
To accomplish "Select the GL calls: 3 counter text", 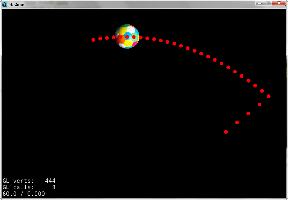I will 29,187.
